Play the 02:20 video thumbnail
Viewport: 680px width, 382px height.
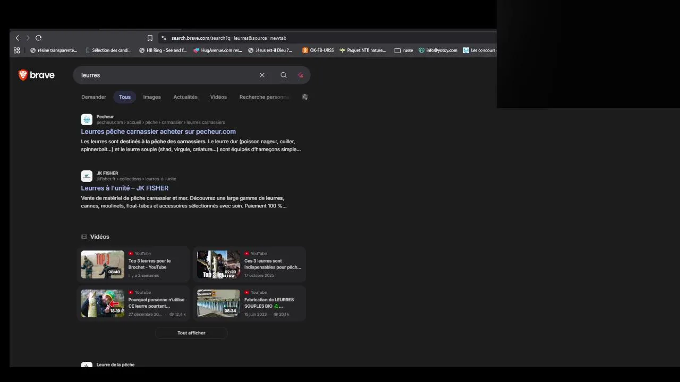coord(218,264)
